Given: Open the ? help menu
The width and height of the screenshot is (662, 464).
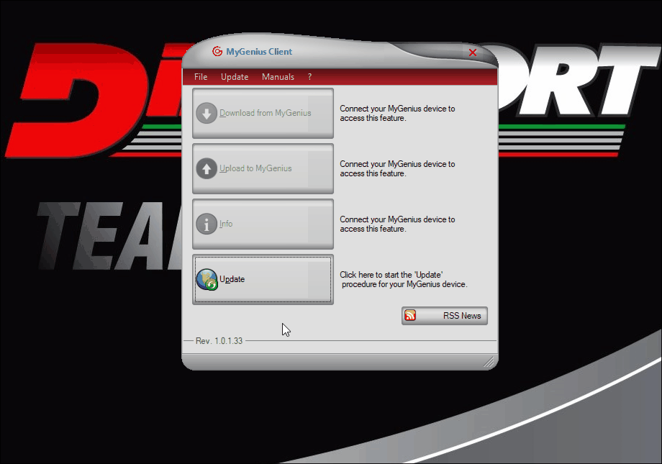Looking at the screenshot, I should (310, 77).
